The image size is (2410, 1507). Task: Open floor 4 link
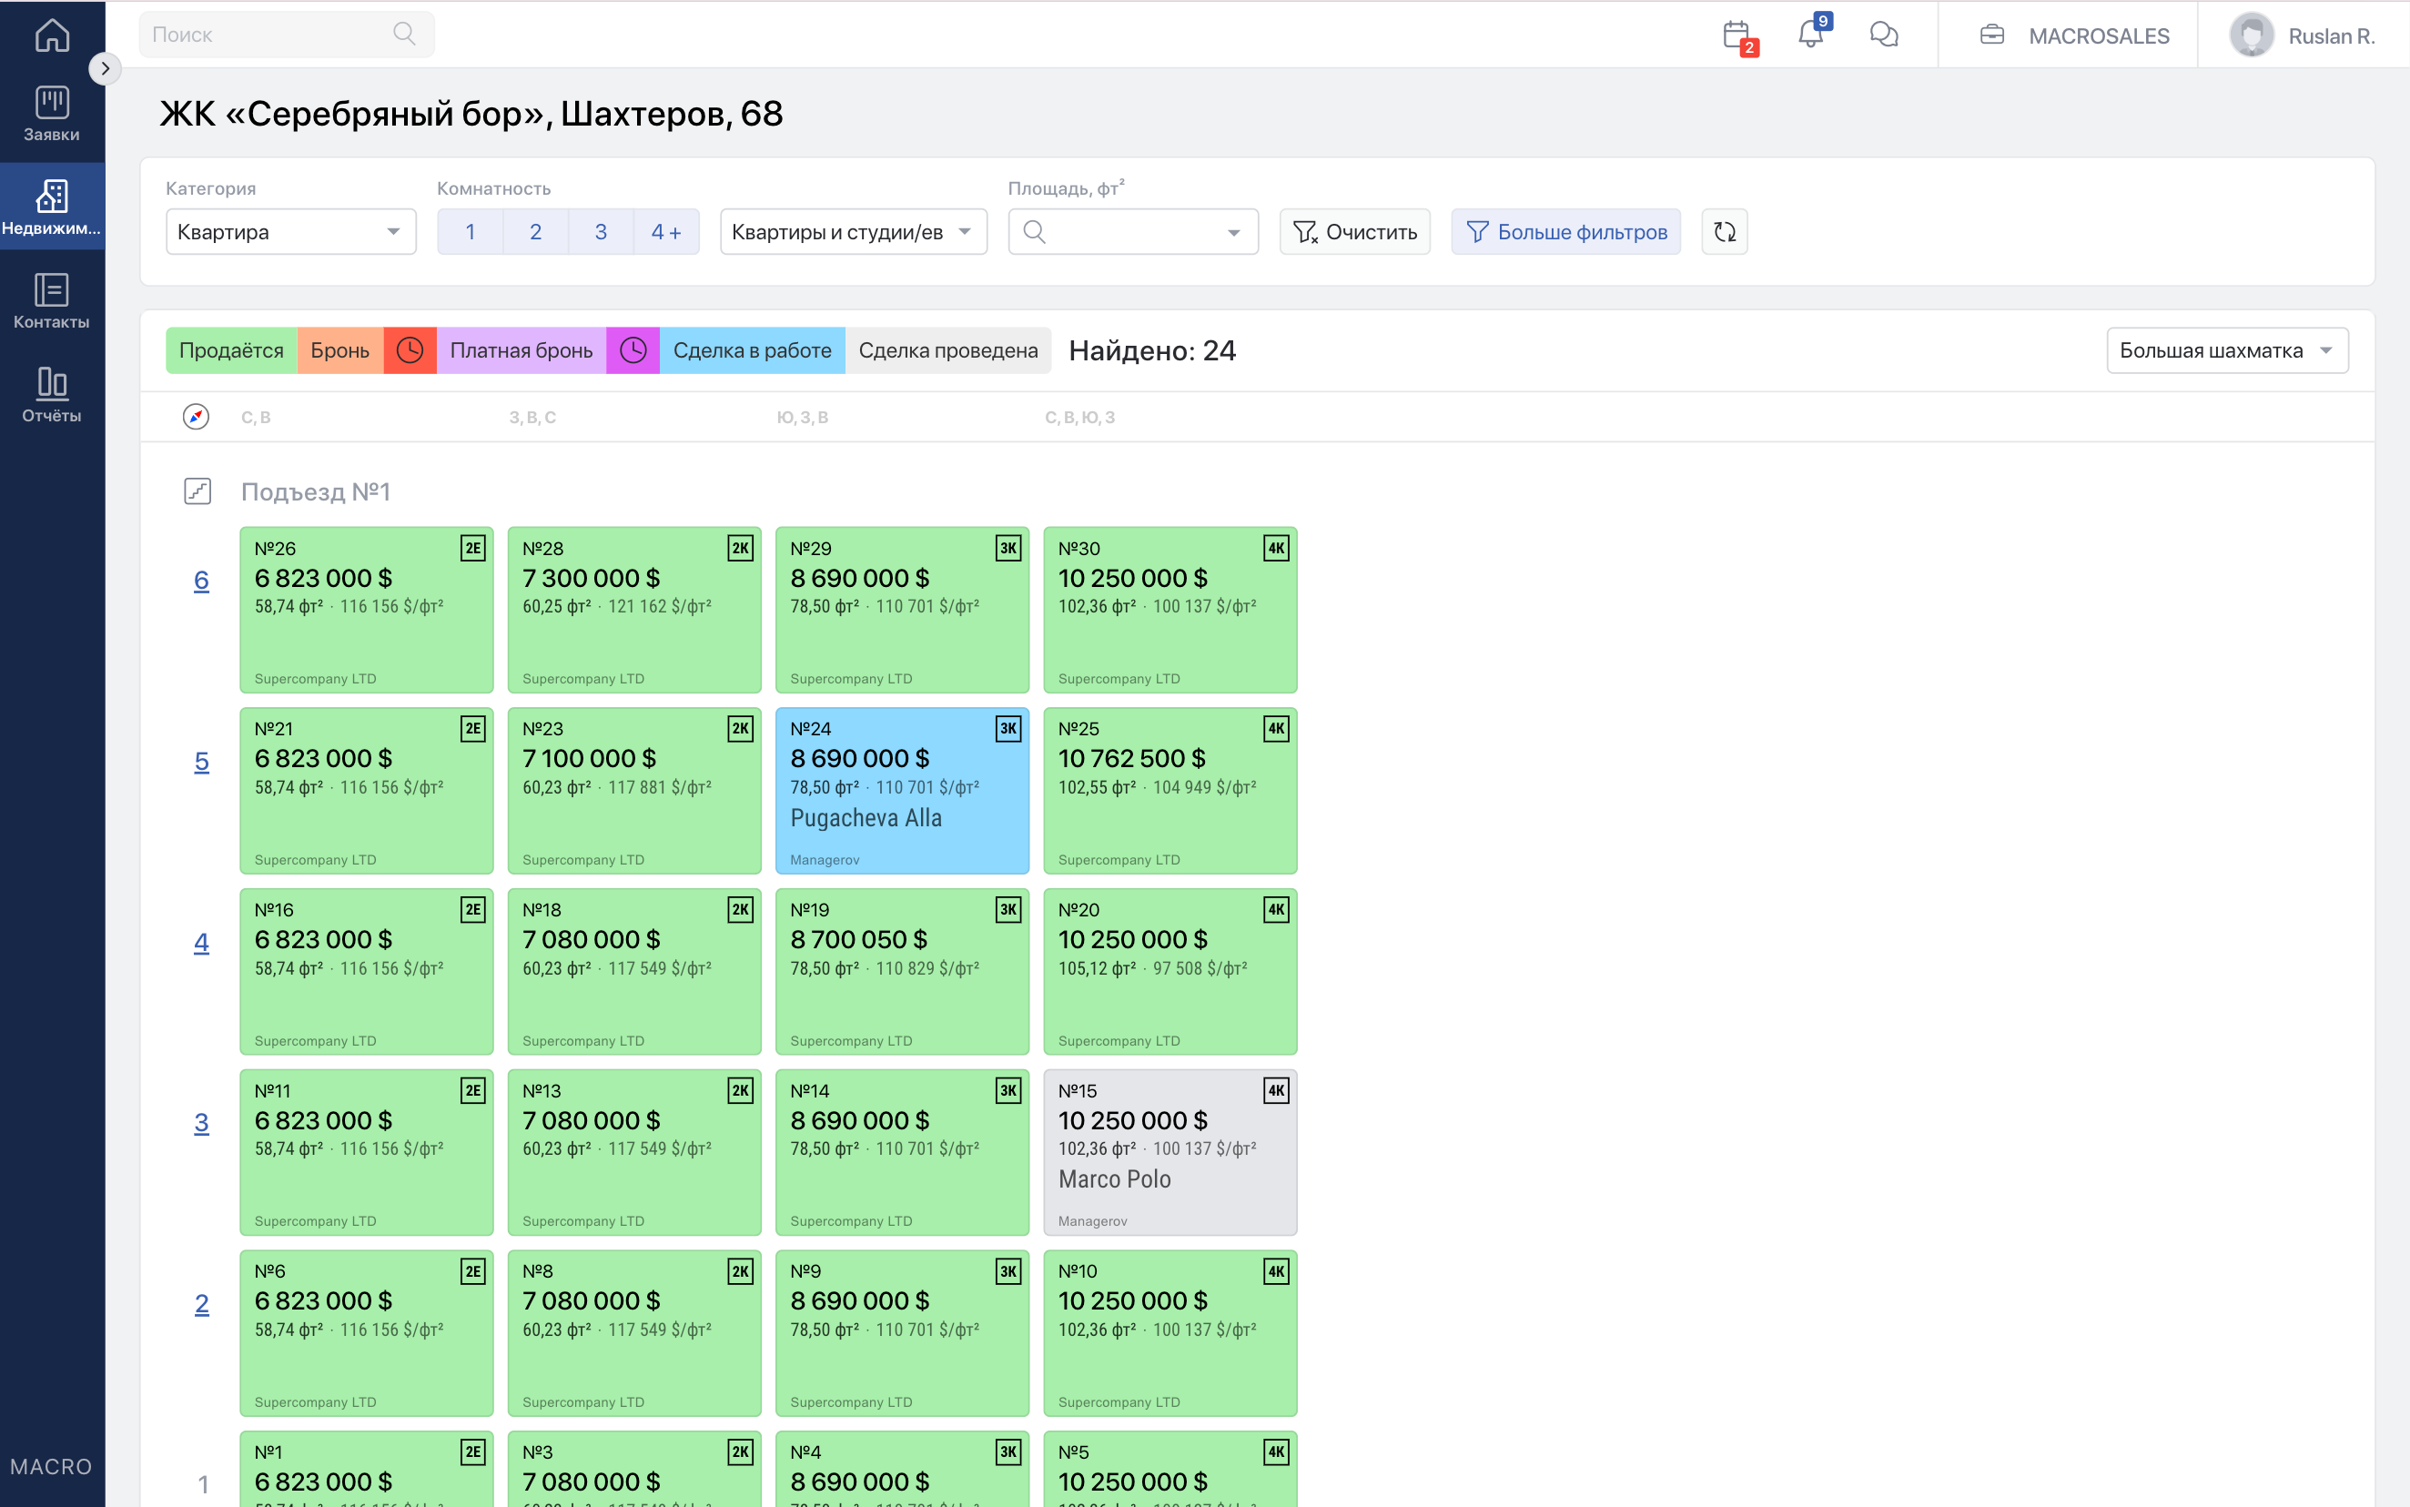(x=201, y=943)
